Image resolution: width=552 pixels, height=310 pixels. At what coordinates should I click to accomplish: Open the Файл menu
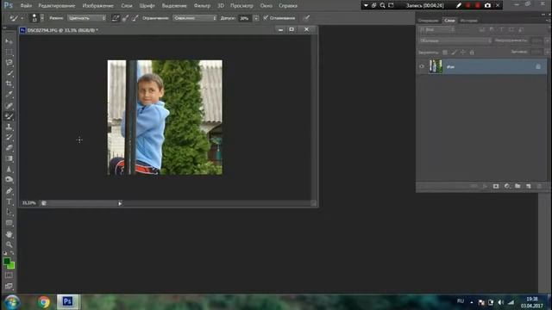[x=26, y=6]
